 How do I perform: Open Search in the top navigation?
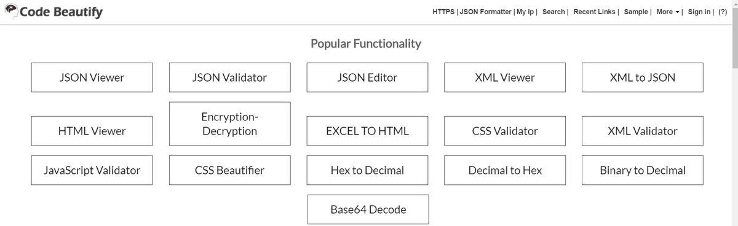click(553, 12)
